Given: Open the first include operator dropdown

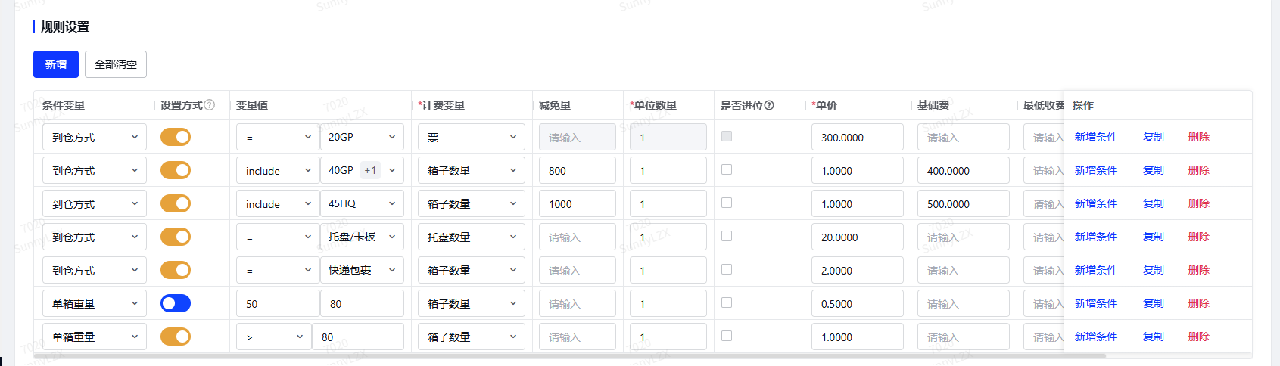Looking at the screenshot, I should click(x=278, y=170).
